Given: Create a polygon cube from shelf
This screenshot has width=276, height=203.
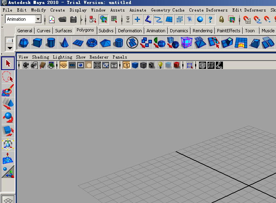Looking at the screenshot, I should coord(37,43).
